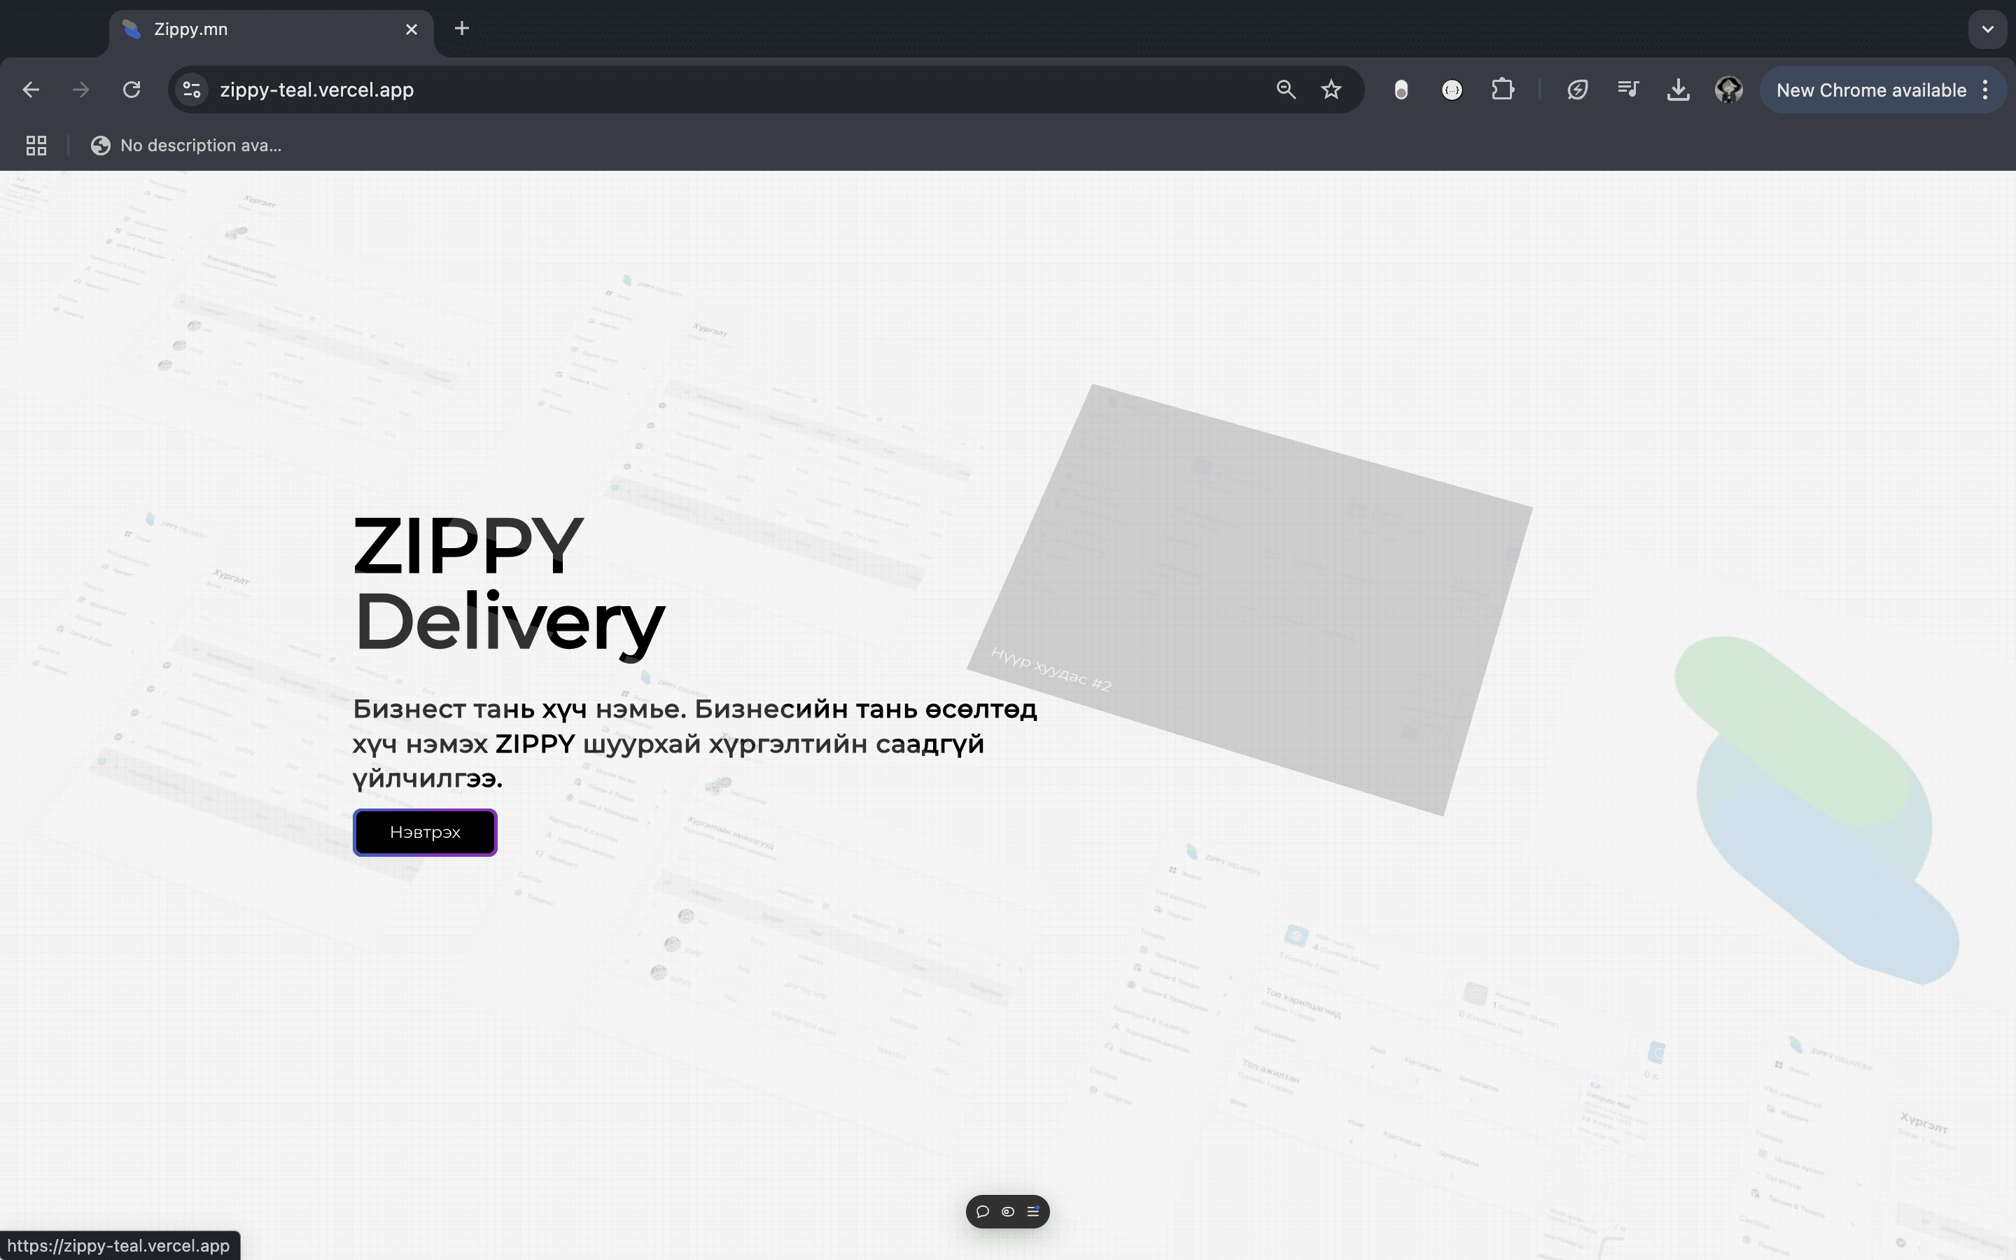Open the leaf lightning performance icon
2016x1260 pixels.
click(x=1577, y=90)
